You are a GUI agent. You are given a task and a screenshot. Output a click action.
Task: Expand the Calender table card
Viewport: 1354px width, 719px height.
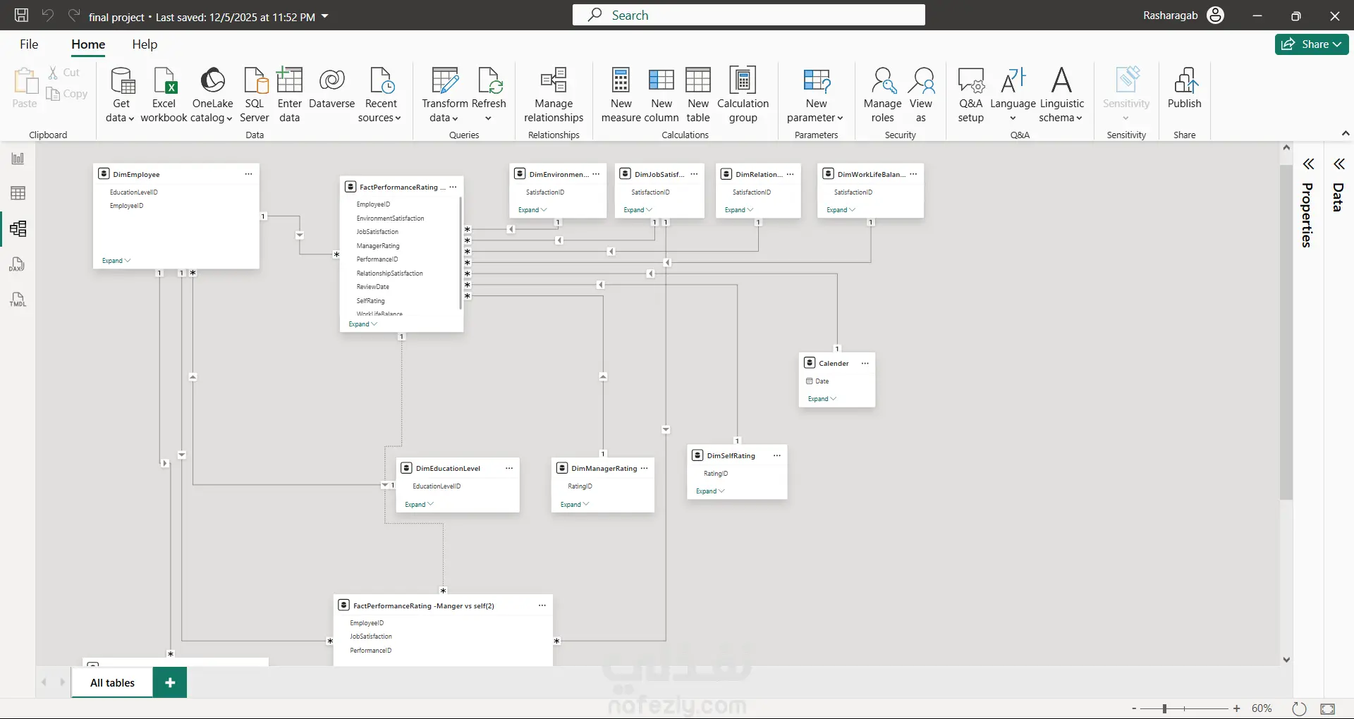(x=822, y=399)
